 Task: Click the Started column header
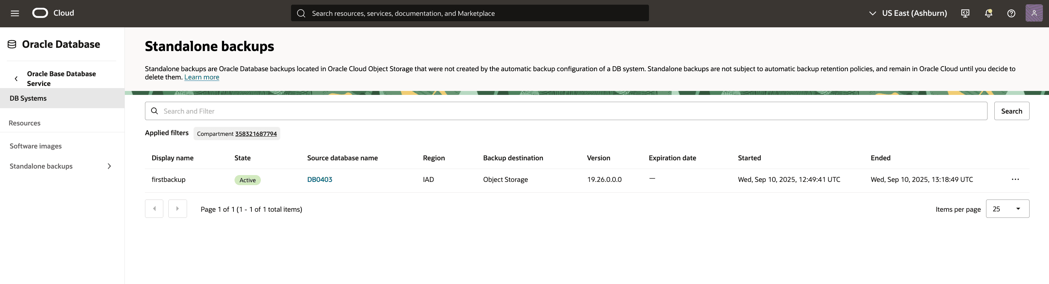749,158
